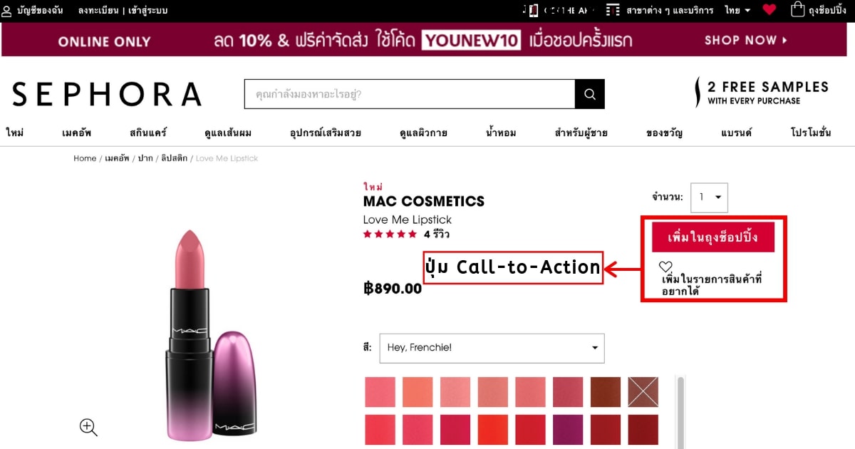Click SHOP NOW on the promo banner

pos(746,40)
